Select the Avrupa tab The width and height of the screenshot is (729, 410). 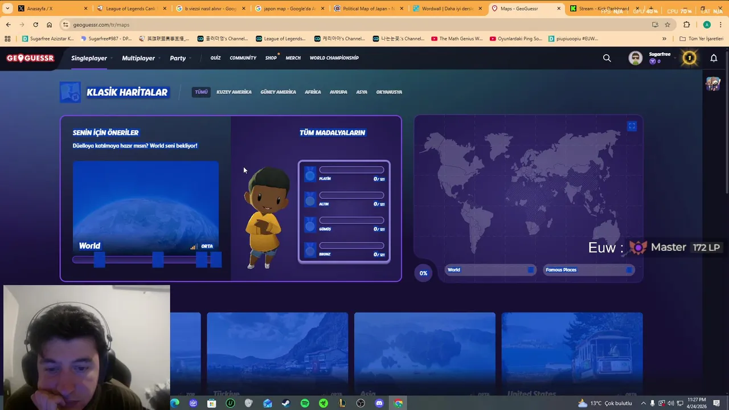(338, 92)
